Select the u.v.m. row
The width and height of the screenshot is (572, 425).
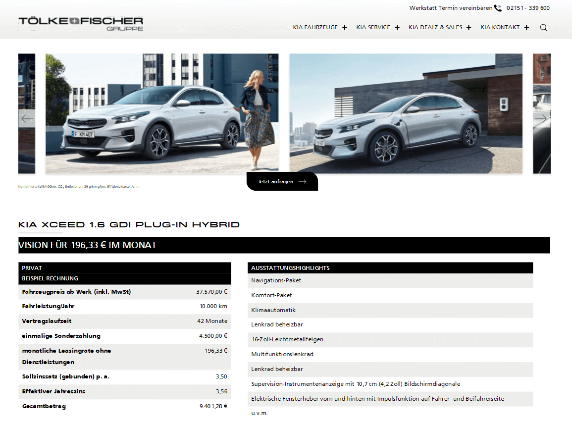coord(390,413)
